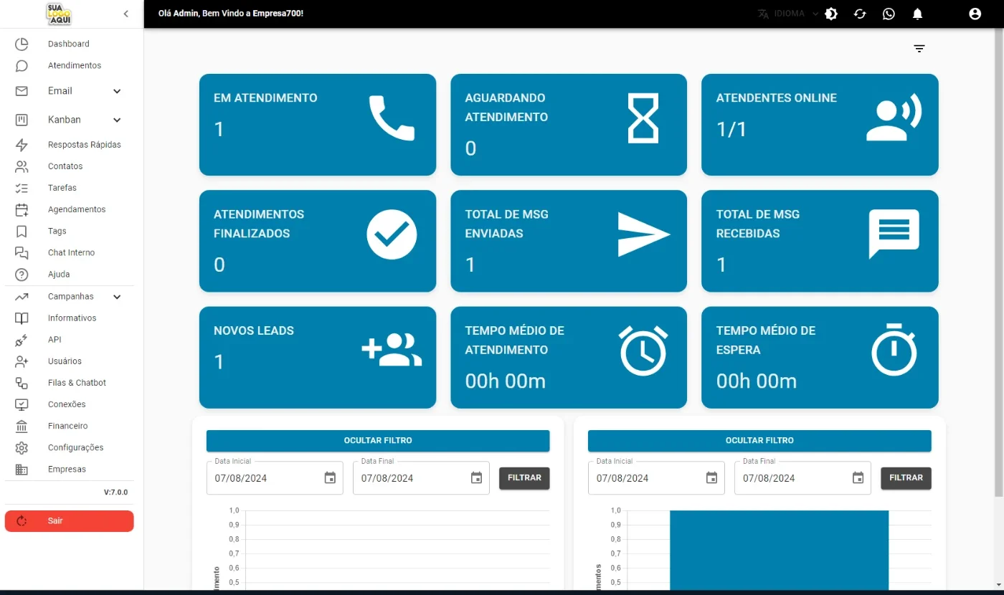Click the Ajuda question mark icon
This screenshot has height=595, width=1004.
coord(22,275)
